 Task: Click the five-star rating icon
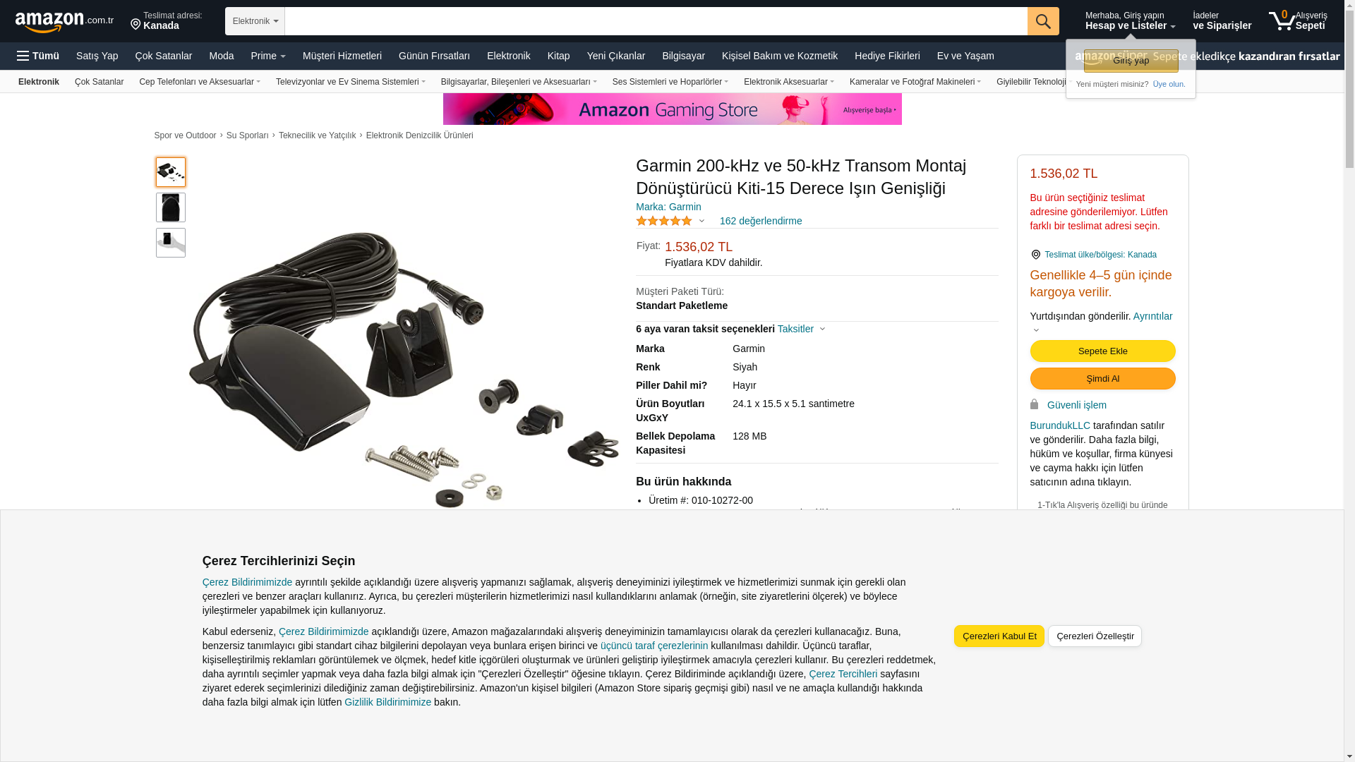pyautogui.click(x=664, y=221)
